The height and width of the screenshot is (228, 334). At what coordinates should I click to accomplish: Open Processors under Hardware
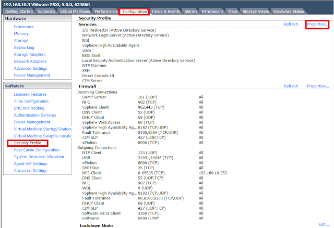23,27
